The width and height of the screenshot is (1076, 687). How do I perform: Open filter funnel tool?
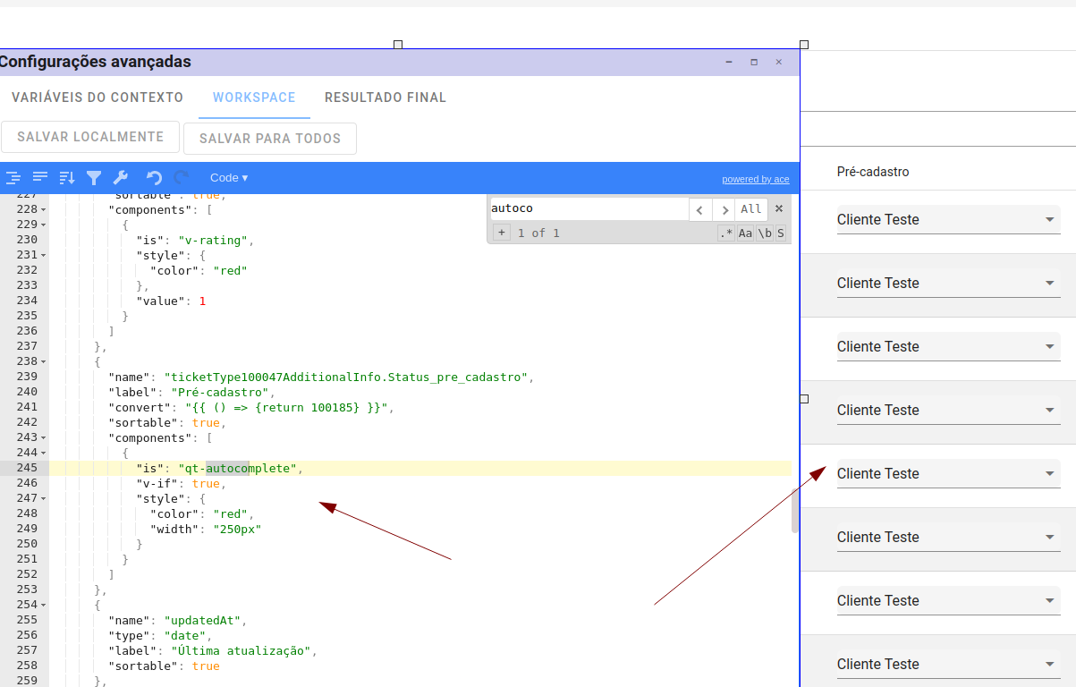[94, 178]
